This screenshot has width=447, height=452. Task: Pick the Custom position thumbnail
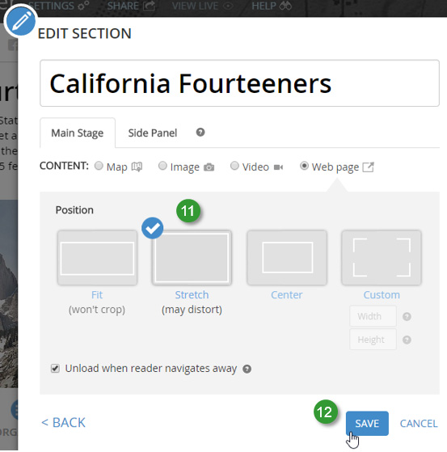click(382, 258)
